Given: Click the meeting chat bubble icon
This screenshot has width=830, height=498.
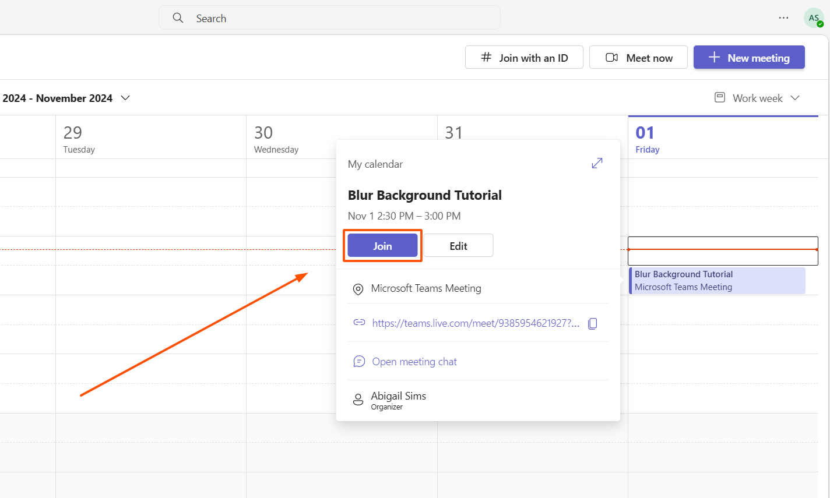Looking at the screenshot, I should pos(359,362).
